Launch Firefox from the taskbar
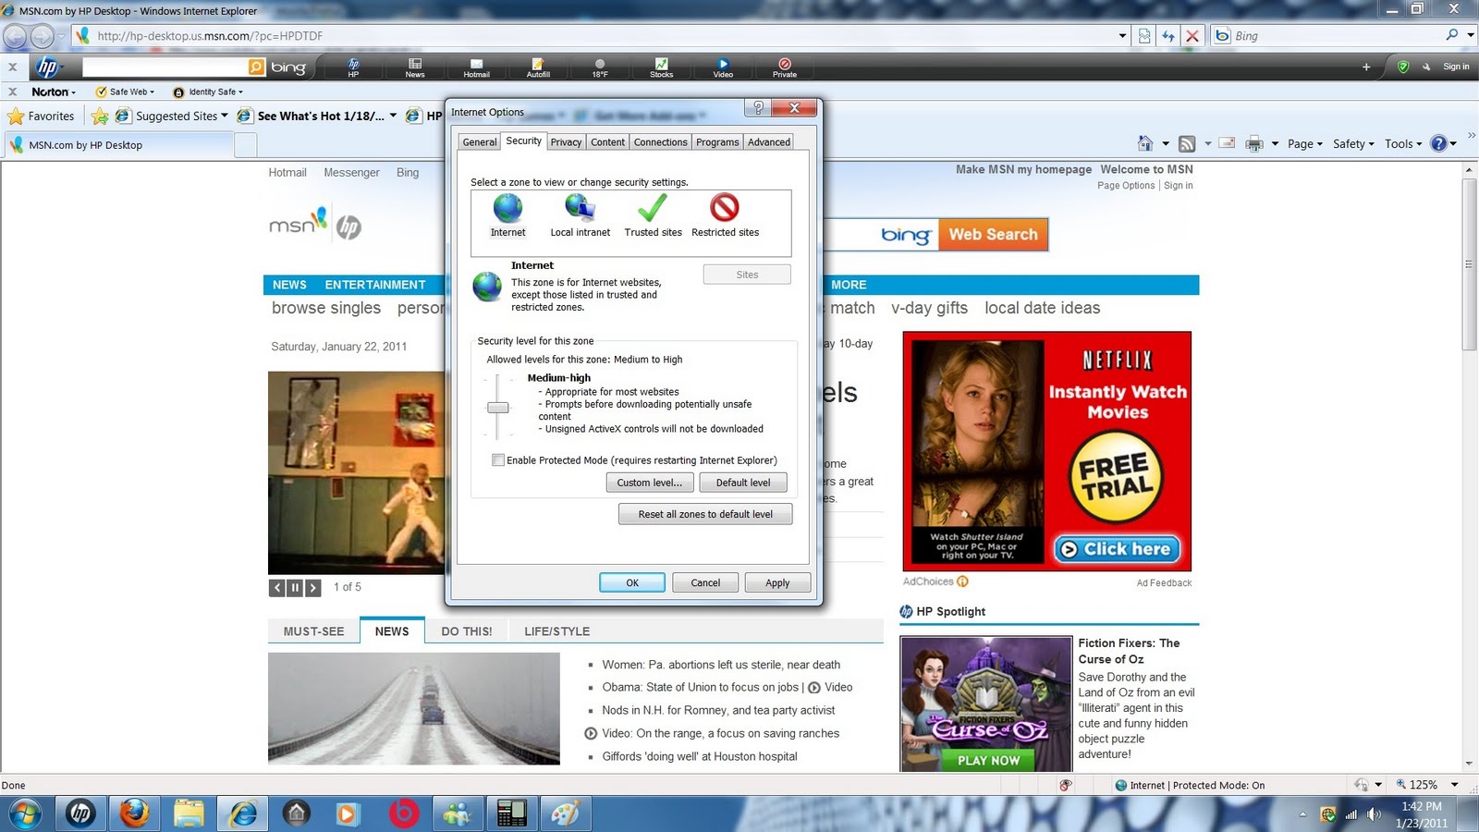The width and height of the screenshot is (1479, 832). pyautogui.click(x=134, y=814)
